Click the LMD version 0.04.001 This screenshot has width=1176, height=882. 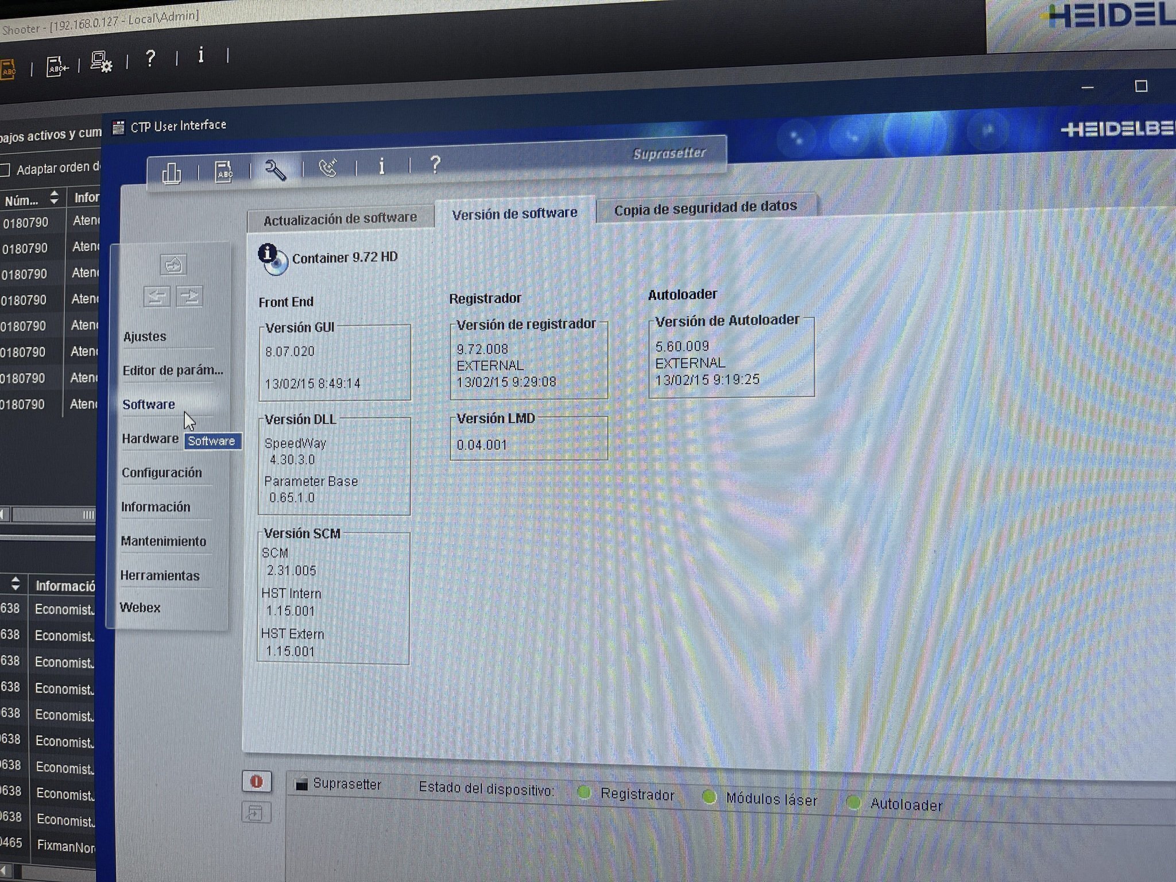coord(481,445)
